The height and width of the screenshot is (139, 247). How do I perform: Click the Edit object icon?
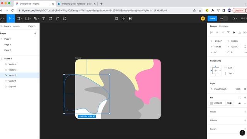pos(117,19)
